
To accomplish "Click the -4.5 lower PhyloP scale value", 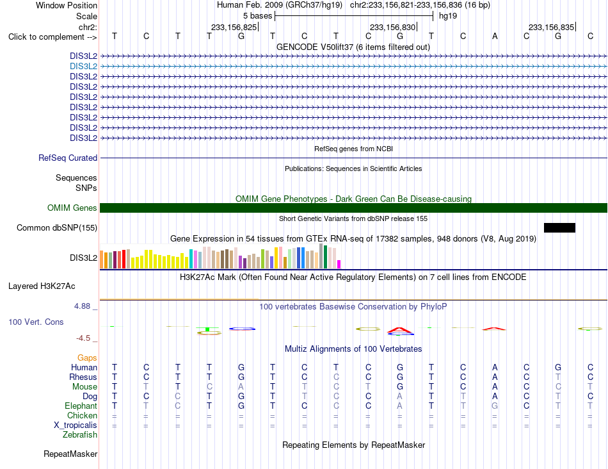I will click(83, 338).
